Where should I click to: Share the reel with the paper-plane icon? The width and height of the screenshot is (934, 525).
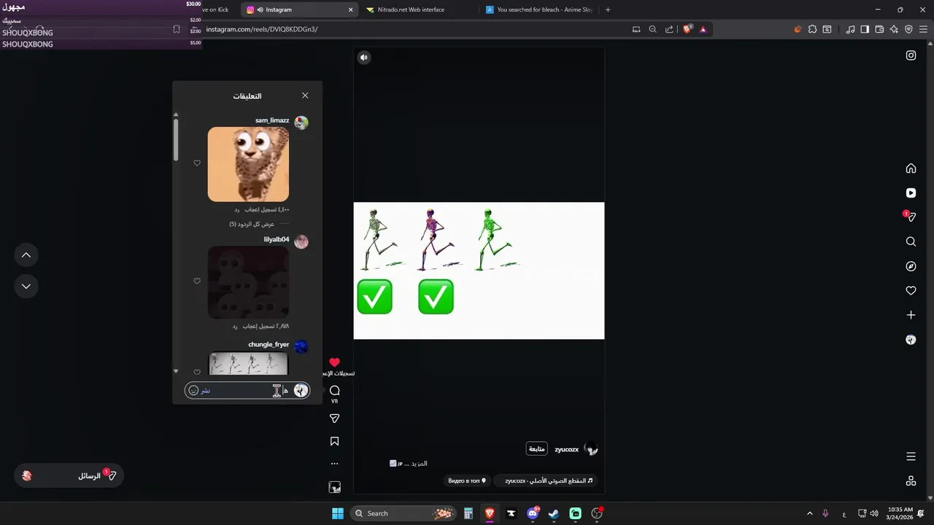tap(334, 419)
